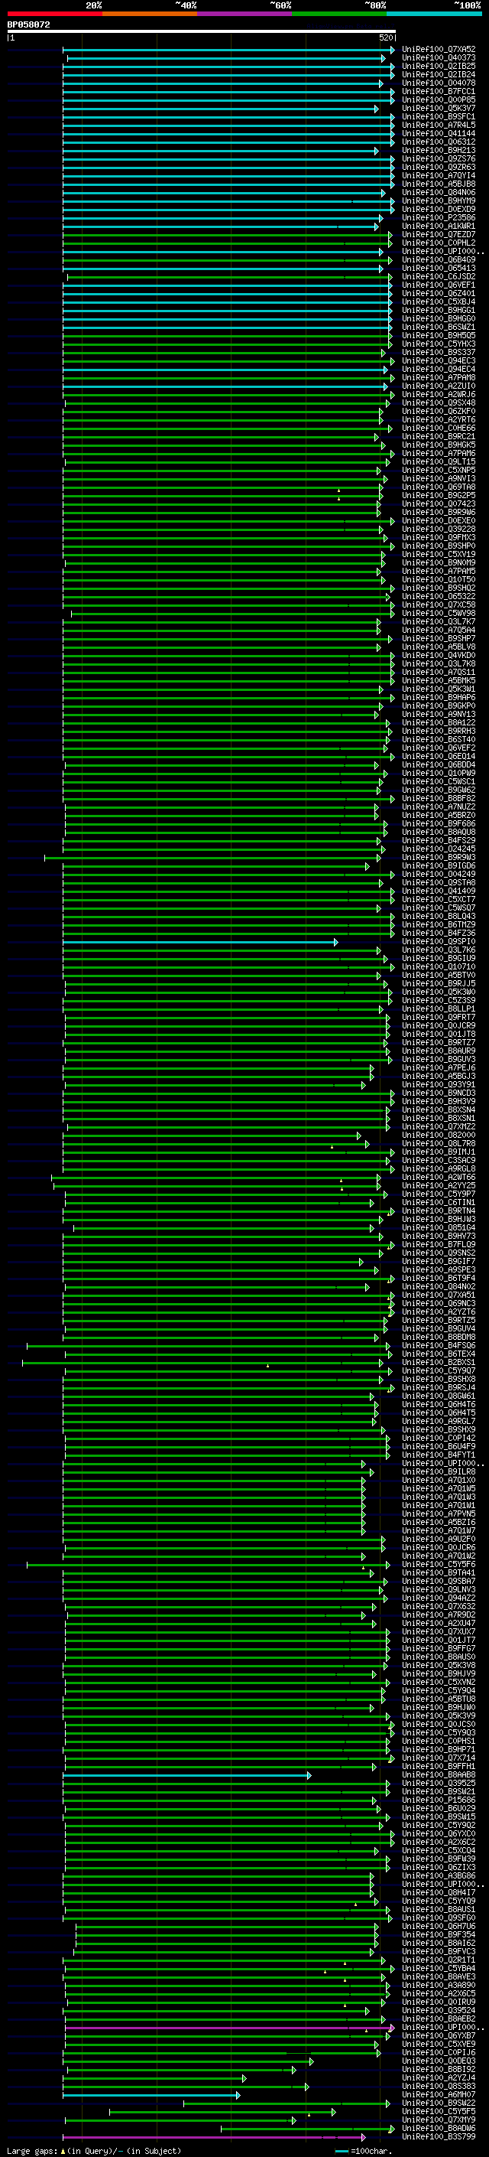Image resolution: width=489 pixels, height=2157 pixels.
Task: Click the cyan alignment bar for Q9SPI0
Action: tap(201, 942)
